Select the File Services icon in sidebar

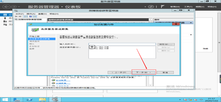coord(5,25)
